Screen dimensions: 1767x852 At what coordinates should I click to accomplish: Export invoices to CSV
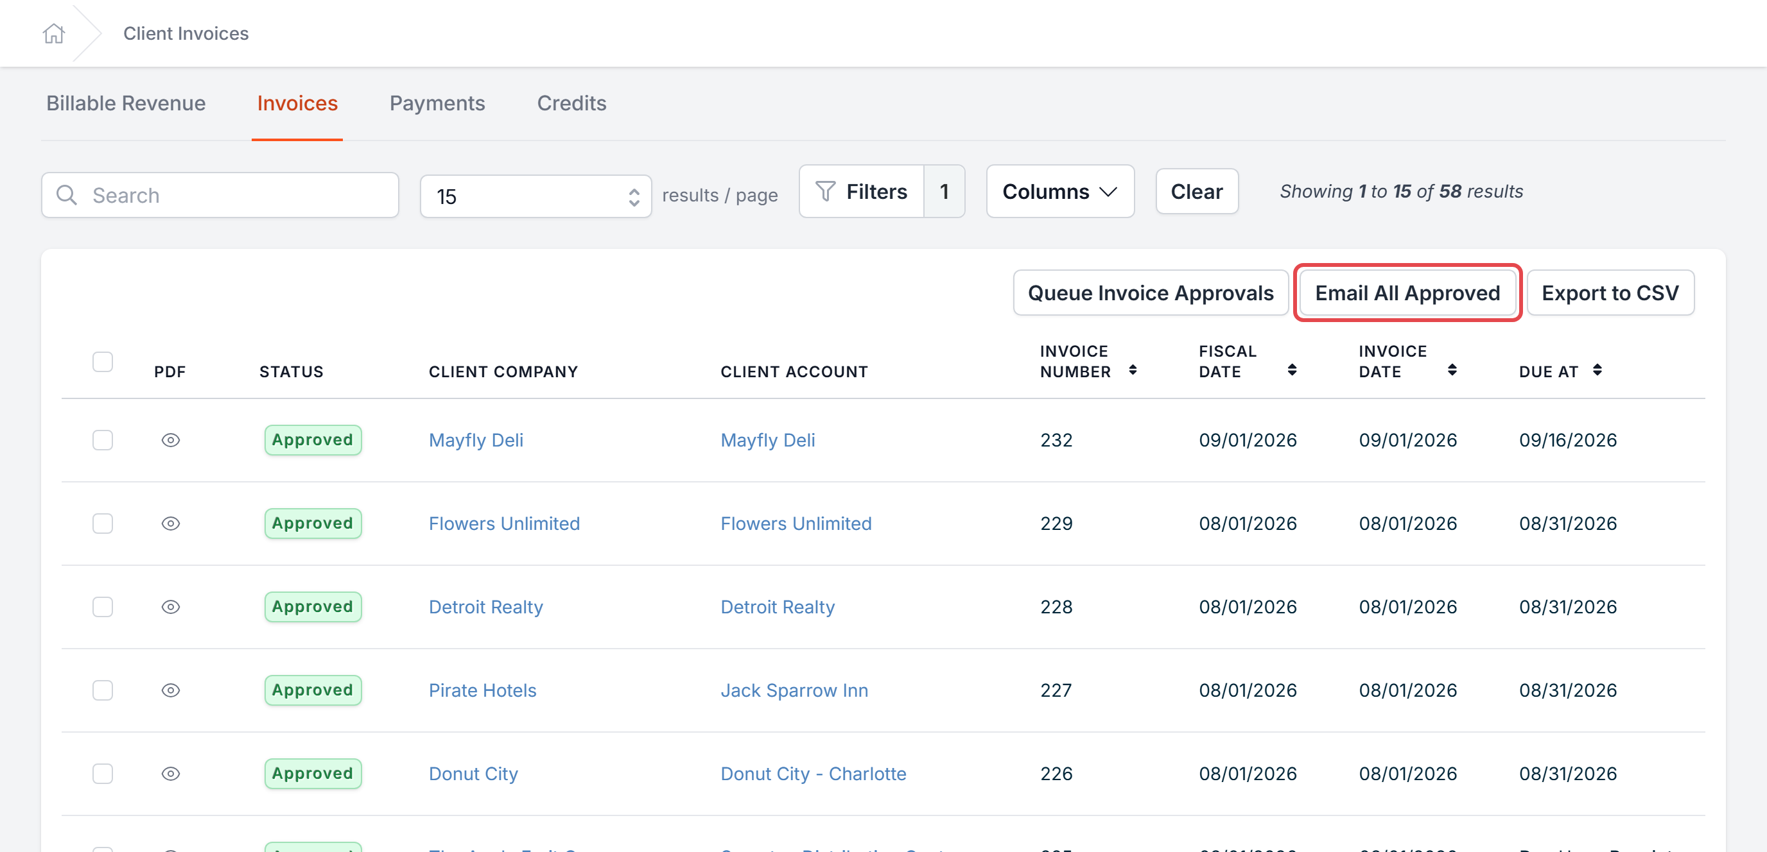click(x=1610, y=293)
